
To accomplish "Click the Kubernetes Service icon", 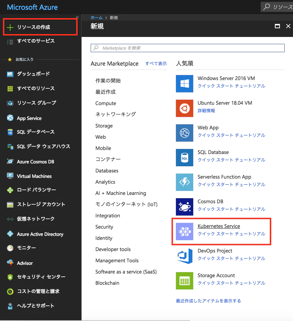I will tap(185, 232).
